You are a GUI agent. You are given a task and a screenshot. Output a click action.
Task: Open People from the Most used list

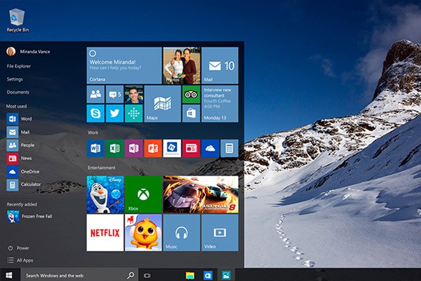(21, 145)
